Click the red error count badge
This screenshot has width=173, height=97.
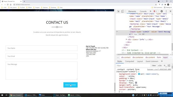(x=155, y=11)
